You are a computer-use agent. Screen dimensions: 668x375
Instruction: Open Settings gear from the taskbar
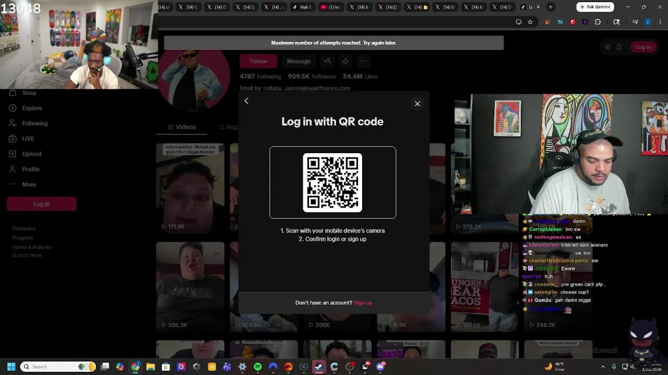pos(242,367)
